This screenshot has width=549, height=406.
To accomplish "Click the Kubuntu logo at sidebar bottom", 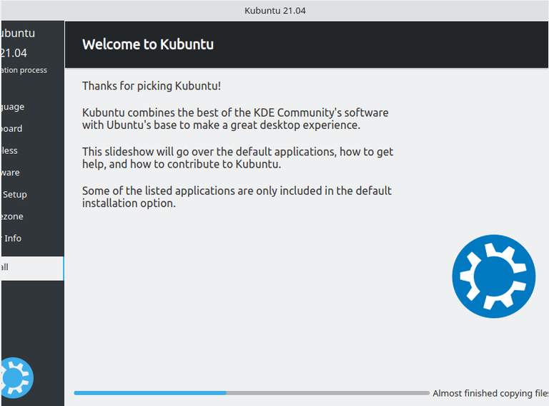I will tap(16, 377).
